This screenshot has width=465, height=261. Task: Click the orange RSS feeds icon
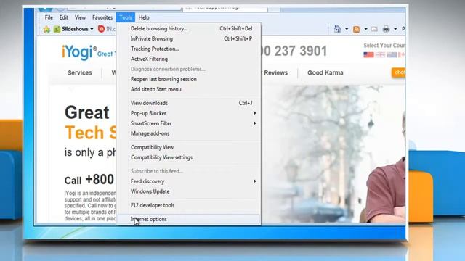(x=356, y=29)
